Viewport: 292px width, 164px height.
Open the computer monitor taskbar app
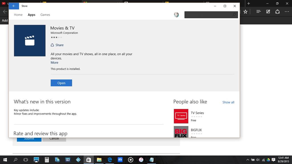(36, 160)
